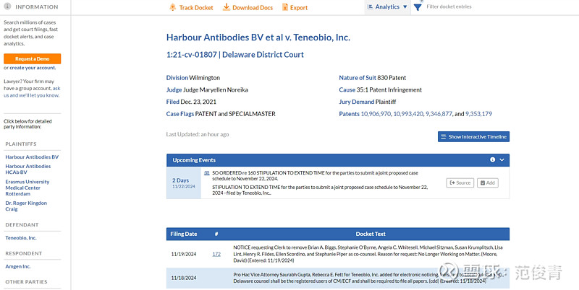Open plaintiff Harbour Antibodies BV
Image resolution: width=579 pixels, height=290 pixels.
32,157
